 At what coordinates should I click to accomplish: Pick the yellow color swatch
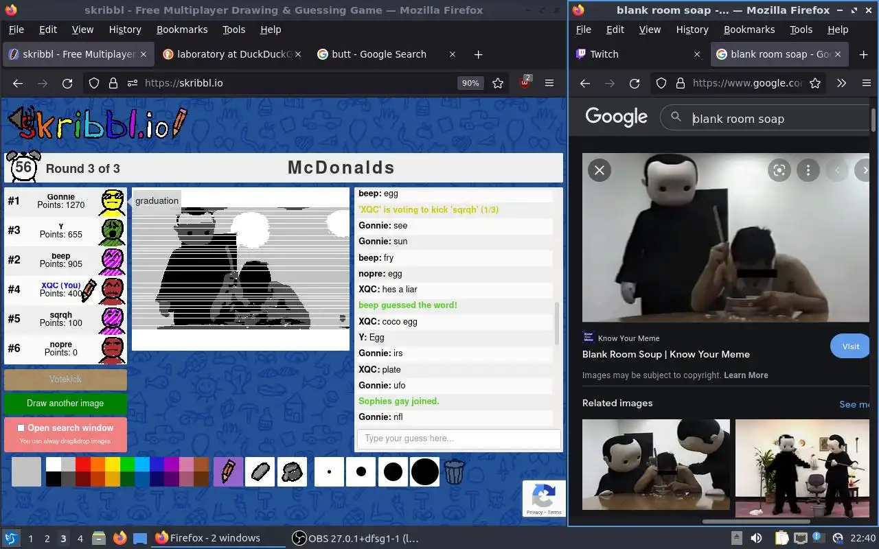[x=113, y=464]
